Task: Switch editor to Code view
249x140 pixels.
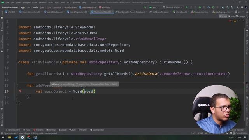Action: click(223, 16)
